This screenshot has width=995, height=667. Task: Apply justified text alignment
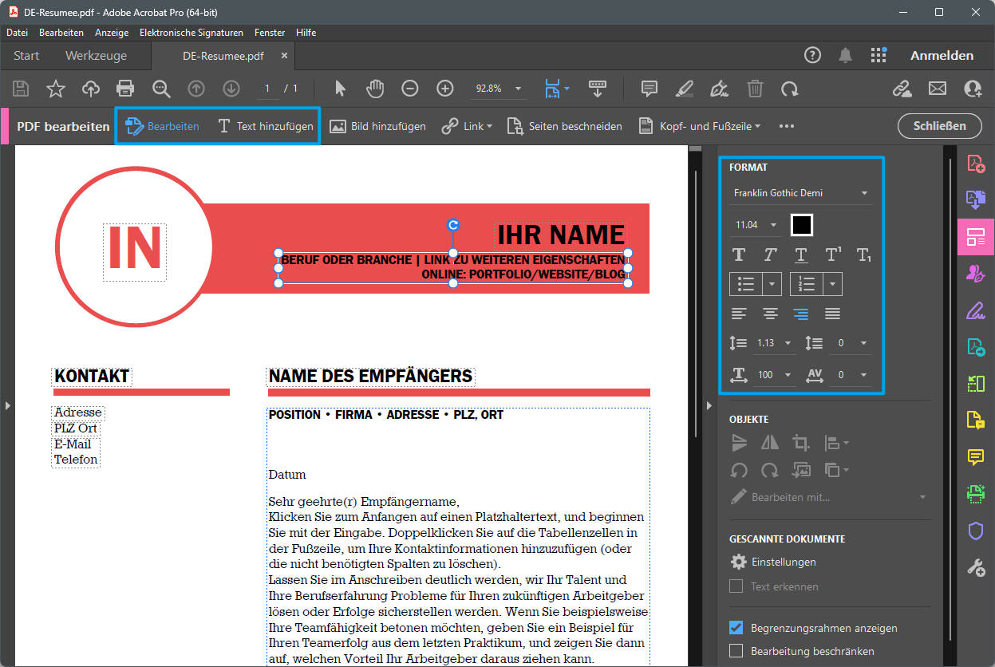832,313
